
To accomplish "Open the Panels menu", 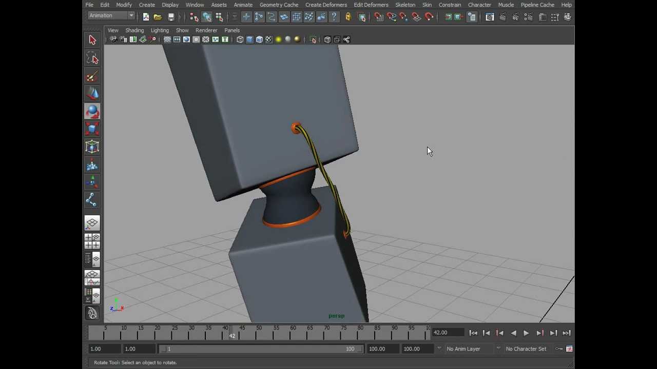I will [x=232, y=30].
